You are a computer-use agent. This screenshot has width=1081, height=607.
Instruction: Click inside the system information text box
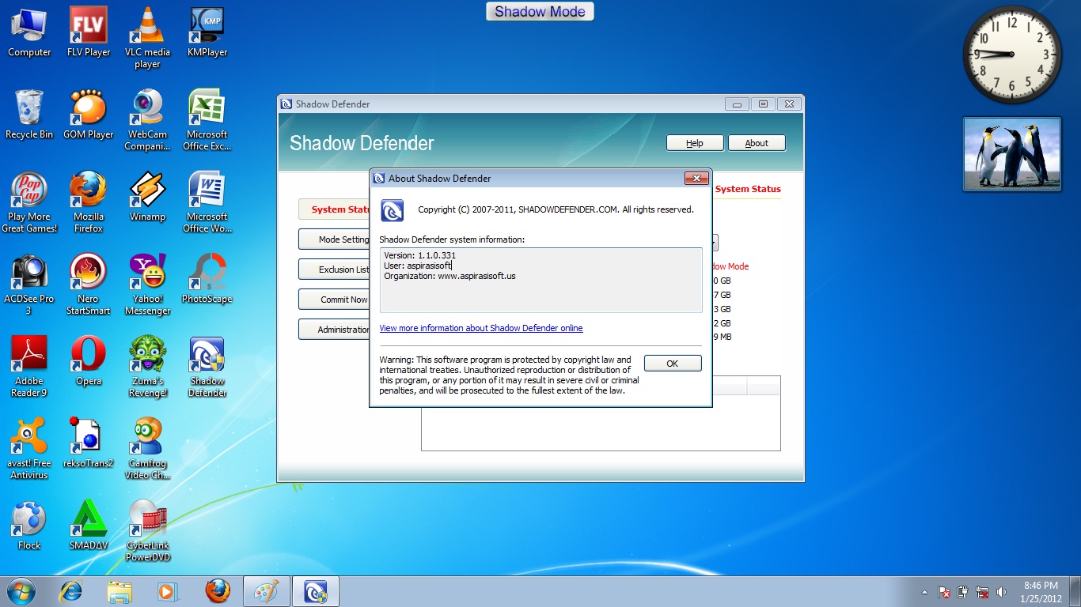pos(540,280)
